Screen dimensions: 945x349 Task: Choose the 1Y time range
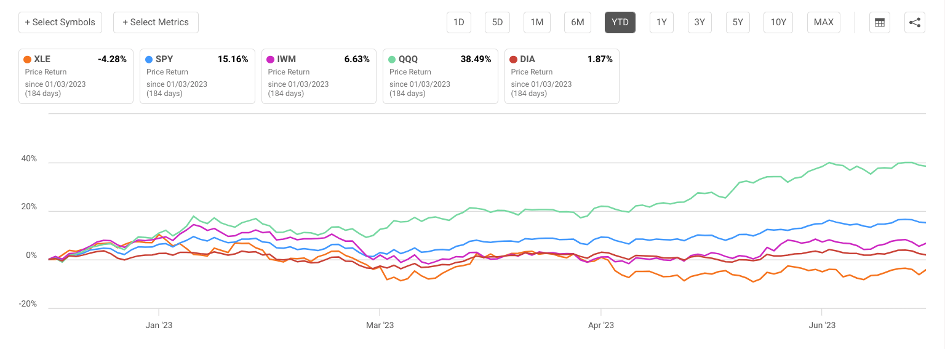point(661,22)
